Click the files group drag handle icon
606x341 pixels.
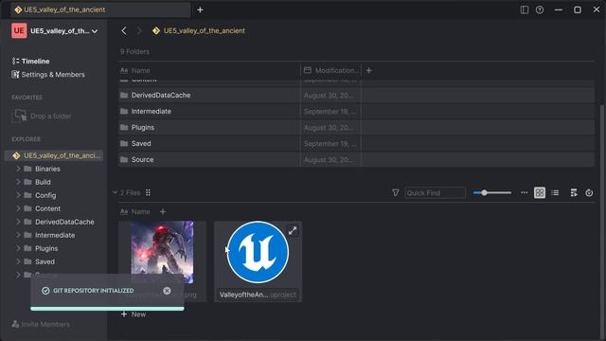tap(148, 192)
